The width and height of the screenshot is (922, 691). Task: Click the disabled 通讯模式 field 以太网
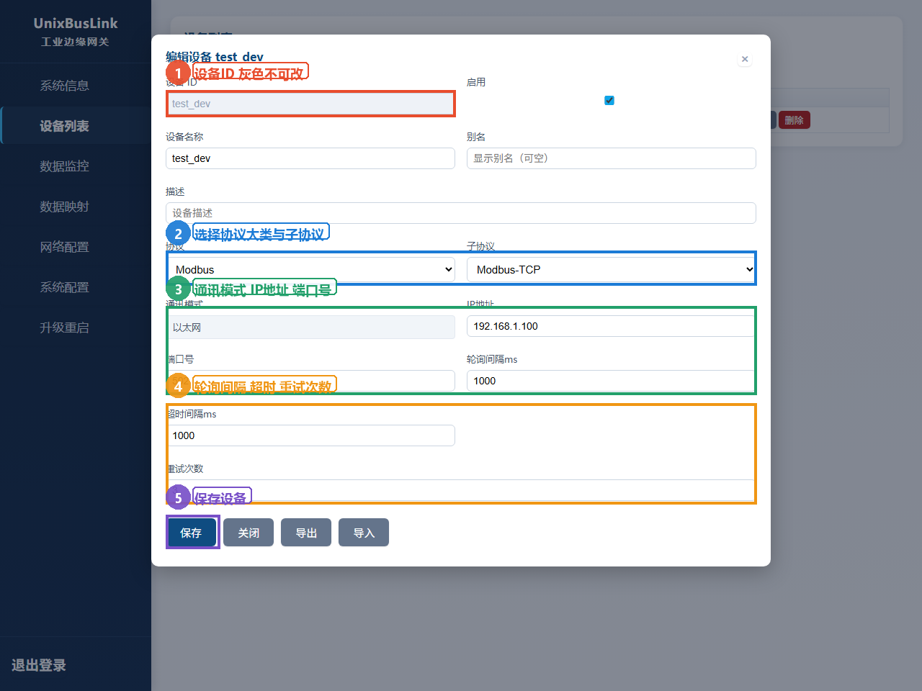[x=311, y=327]
